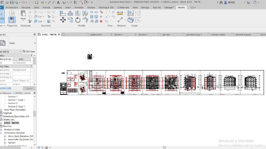Click the red Delete X icon

(x=101, y=21)
